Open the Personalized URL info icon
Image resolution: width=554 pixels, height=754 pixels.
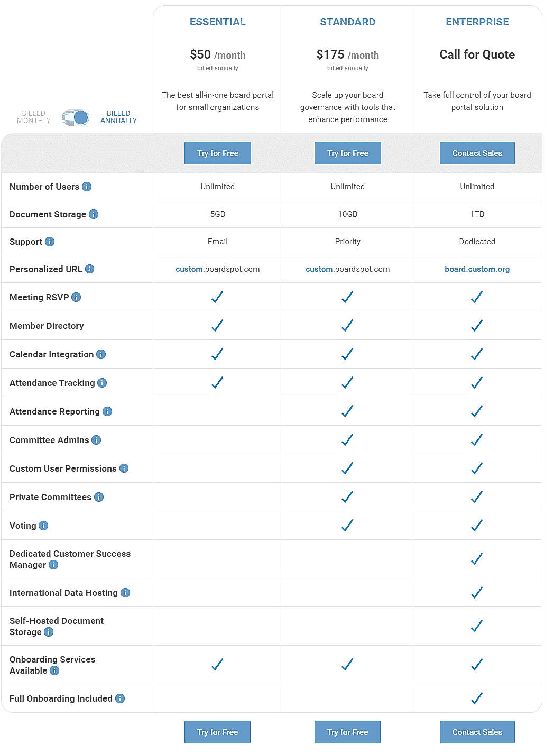click(90, 269)
